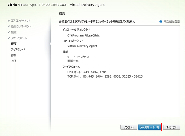Select the current 概要 step in sidebar

(x=14, y=44)
